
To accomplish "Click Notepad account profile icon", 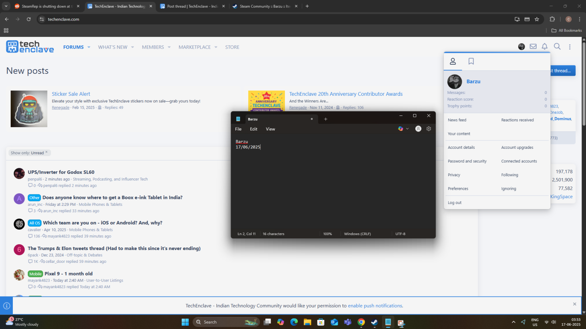I will [418, 129].
